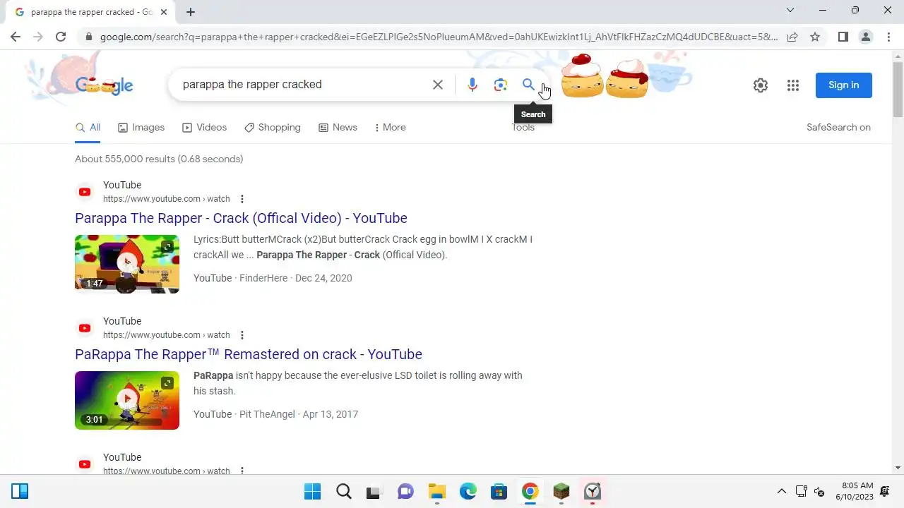Show hidden system tray icons

(781, 492)
